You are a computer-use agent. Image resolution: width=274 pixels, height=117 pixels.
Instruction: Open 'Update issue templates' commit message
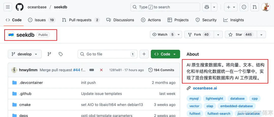pyautogui.click(x=101, y=94)
